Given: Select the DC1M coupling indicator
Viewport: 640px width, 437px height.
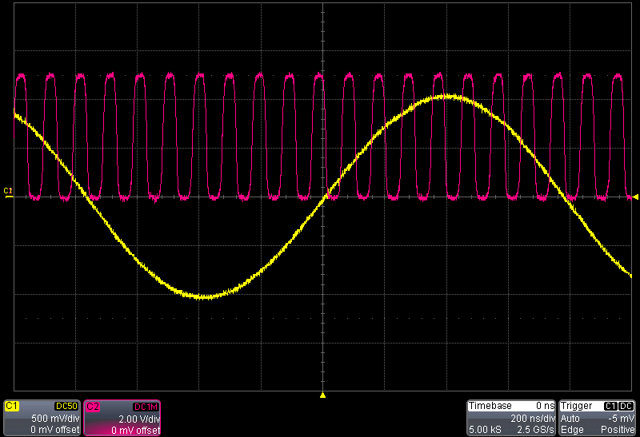Looking at the screenshot, I should pyautogui.click(x=146, y=407).
